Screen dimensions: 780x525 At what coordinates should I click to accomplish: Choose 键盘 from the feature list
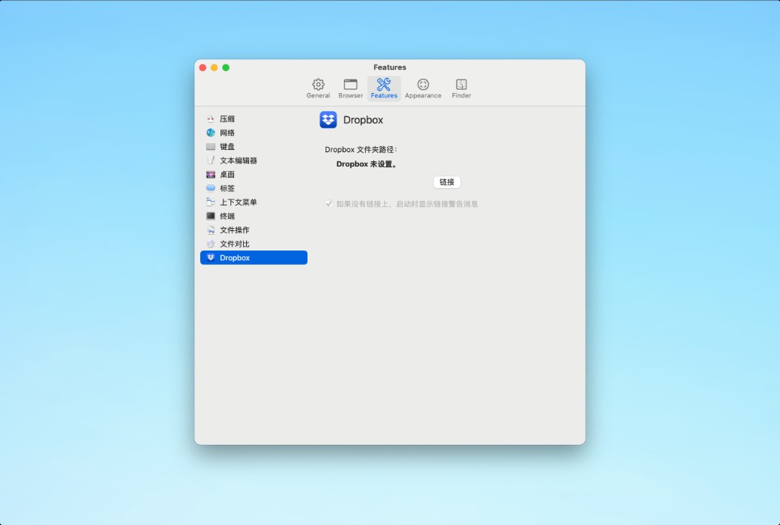253,147
